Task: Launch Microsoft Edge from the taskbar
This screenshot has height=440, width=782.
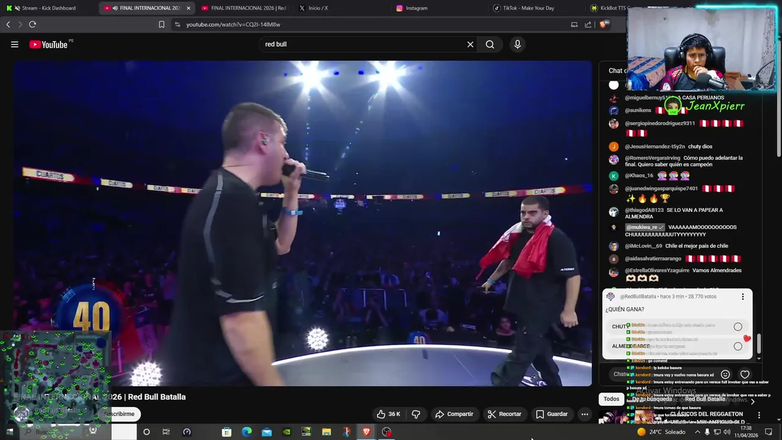Action: [x=247, y=432]
